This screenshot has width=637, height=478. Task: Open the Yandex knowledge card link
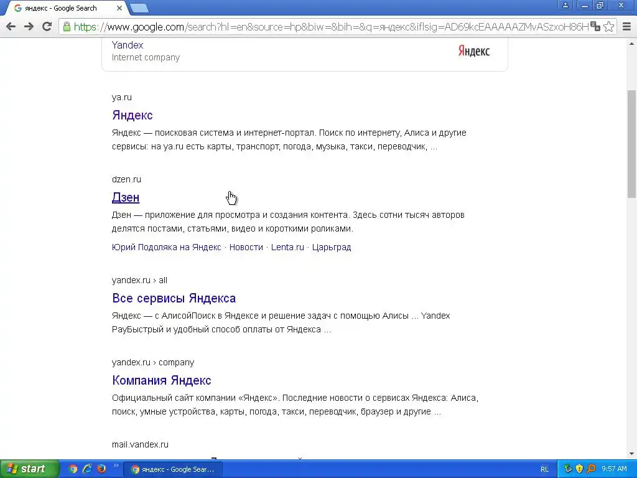[x=128, y=45]
